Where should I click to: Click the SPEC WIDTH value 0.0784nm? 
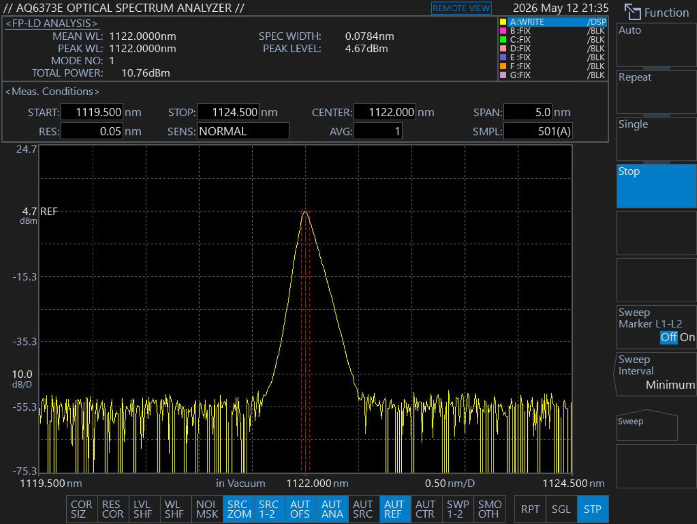pos(369,36)
